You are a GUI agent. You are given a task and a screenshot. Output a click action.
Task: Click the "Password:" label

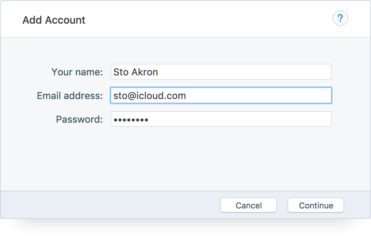click(79, 119)
